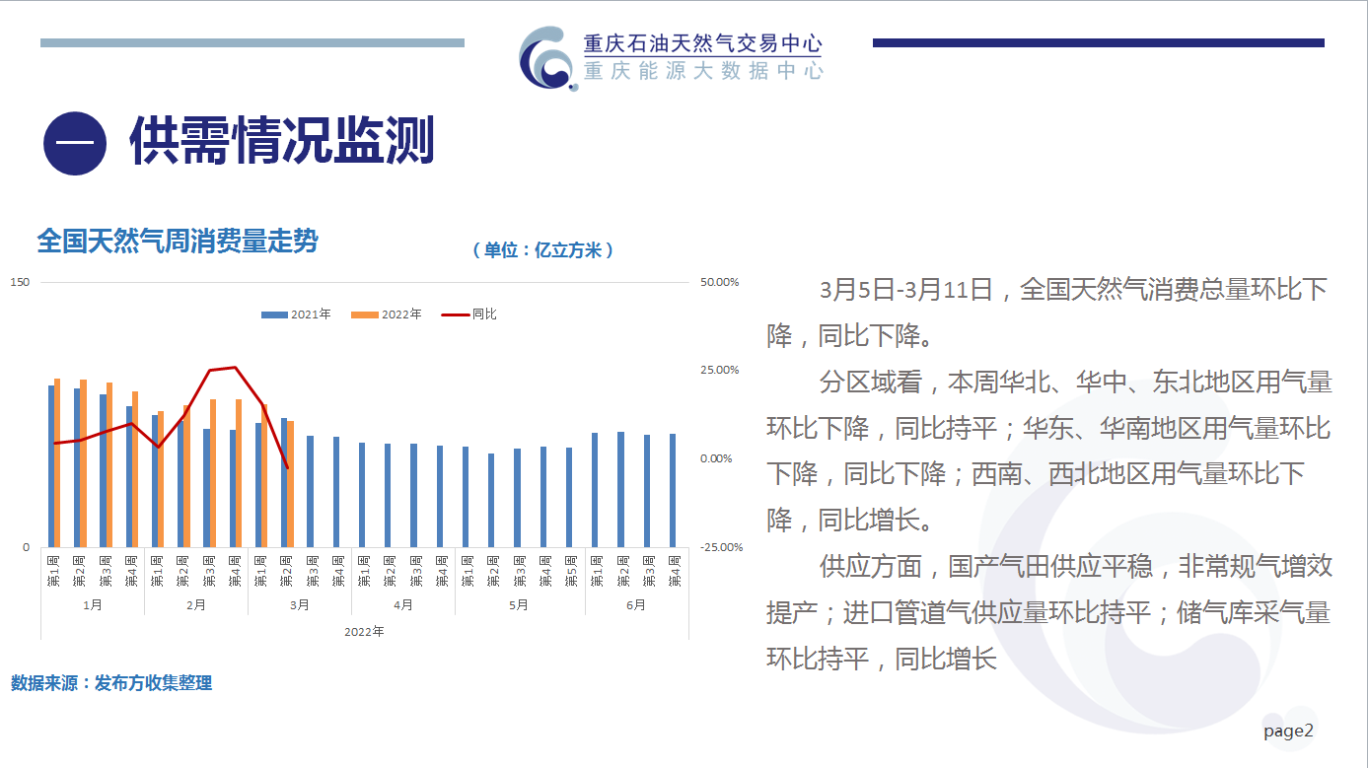Click the data source note 数据来源:发布方收集整理
This screenshot has height=768, width=1368.
coord(111,683)
